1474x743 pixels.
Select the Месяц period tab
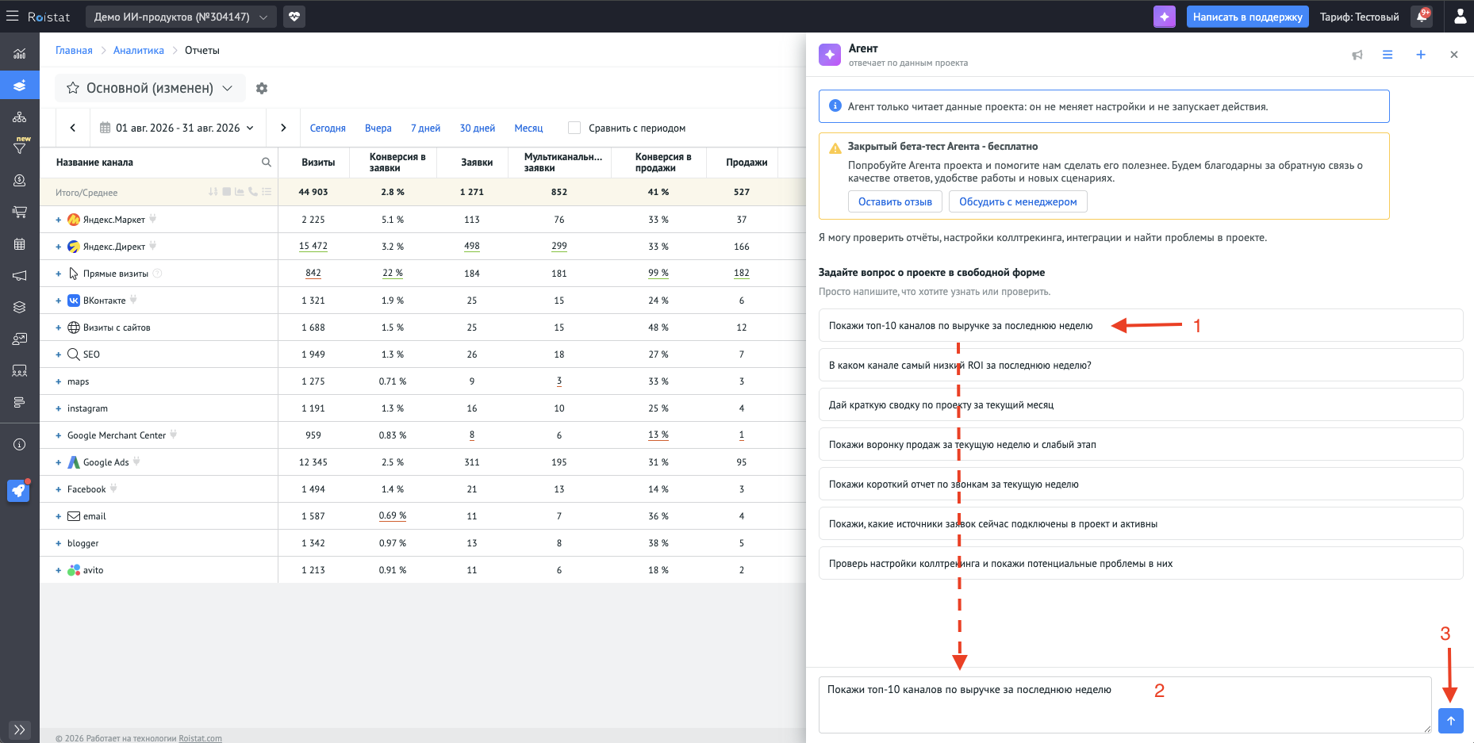point(528,128)
